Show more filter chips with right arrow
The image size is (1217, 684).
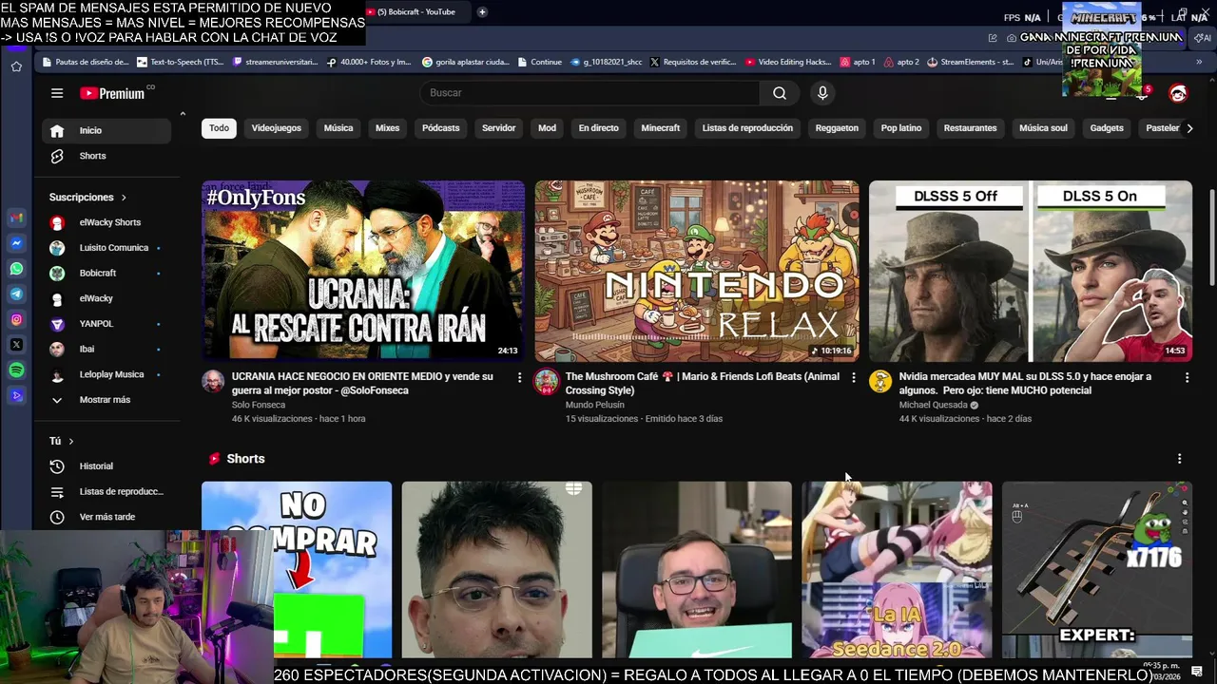(1188, 128)
